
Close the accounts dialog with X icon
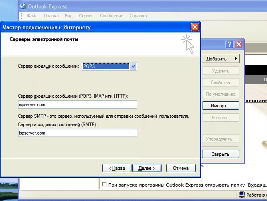click(239, 44)
